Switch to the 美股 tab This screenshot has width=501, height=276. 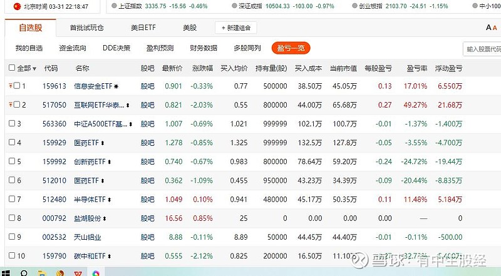coord(190,28)
